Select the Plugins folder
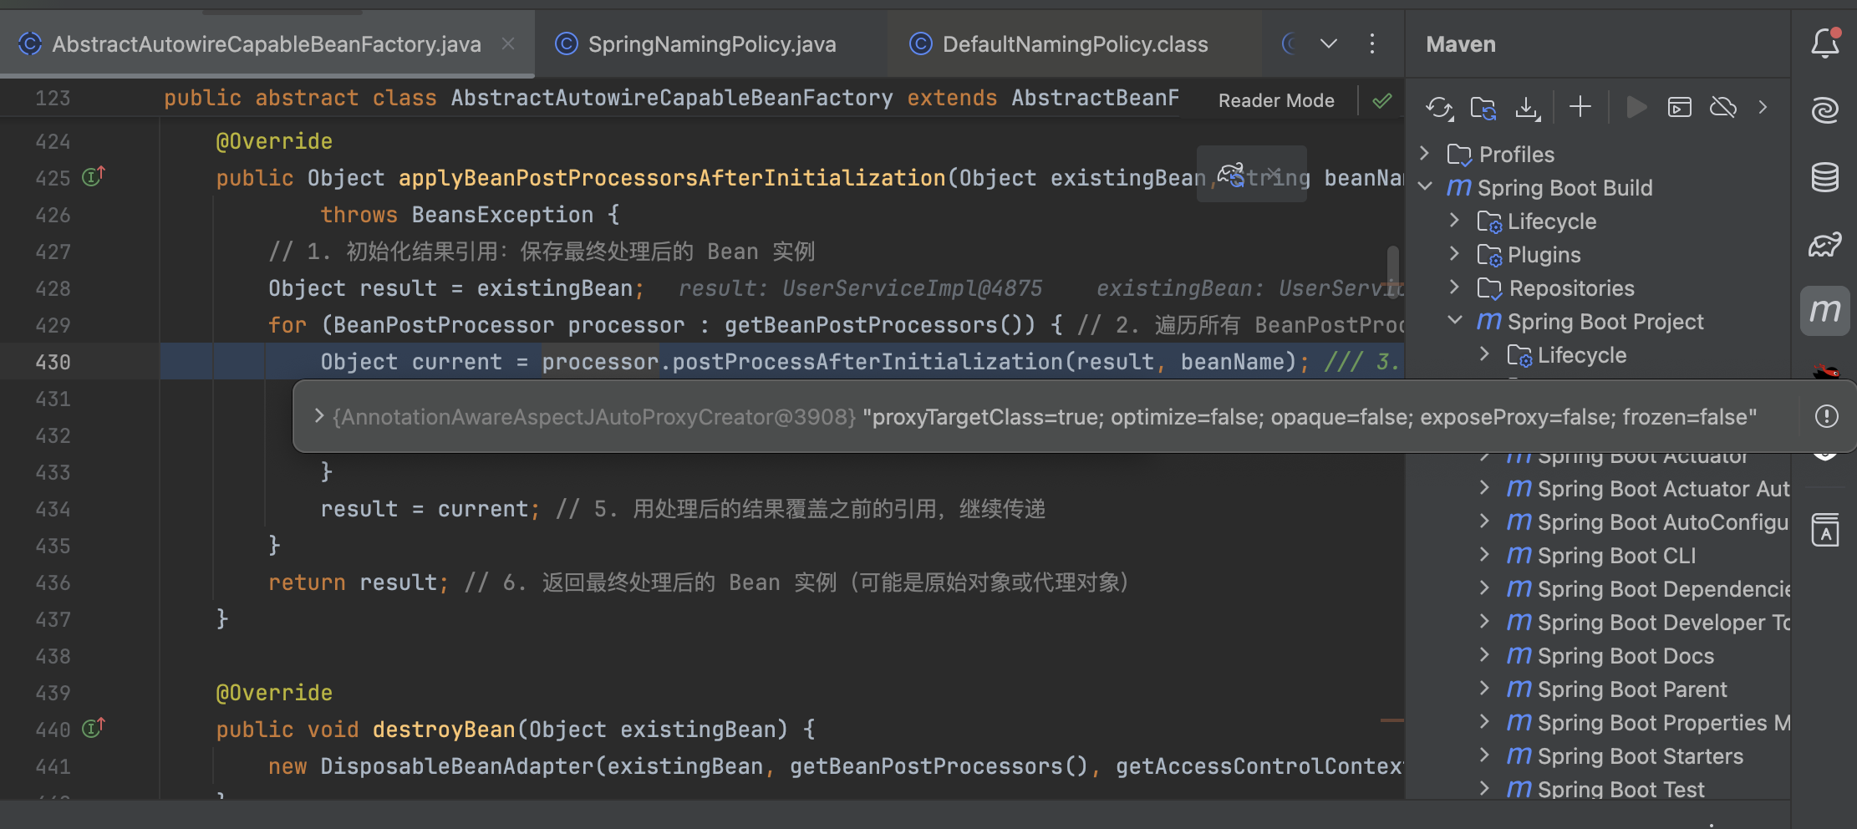 1544,255
